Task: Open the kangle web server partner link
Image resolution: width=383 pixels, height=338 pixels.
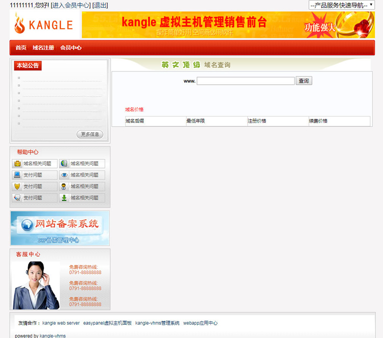Action: click(x=61, y=323)
